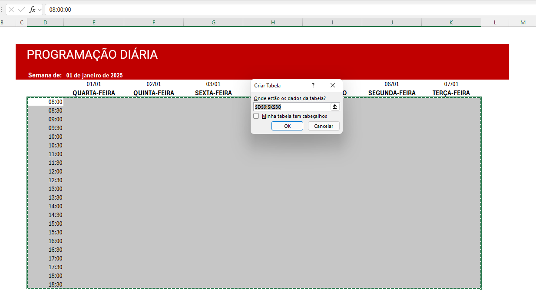Enable 'Minha tabela tem cabeçalhos' checkbox

coord(256,116)
